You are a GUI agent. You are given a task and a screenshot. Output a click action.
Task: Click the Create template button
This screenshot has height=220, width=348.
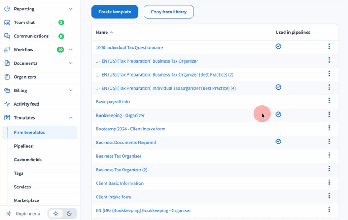click(115, 12)
